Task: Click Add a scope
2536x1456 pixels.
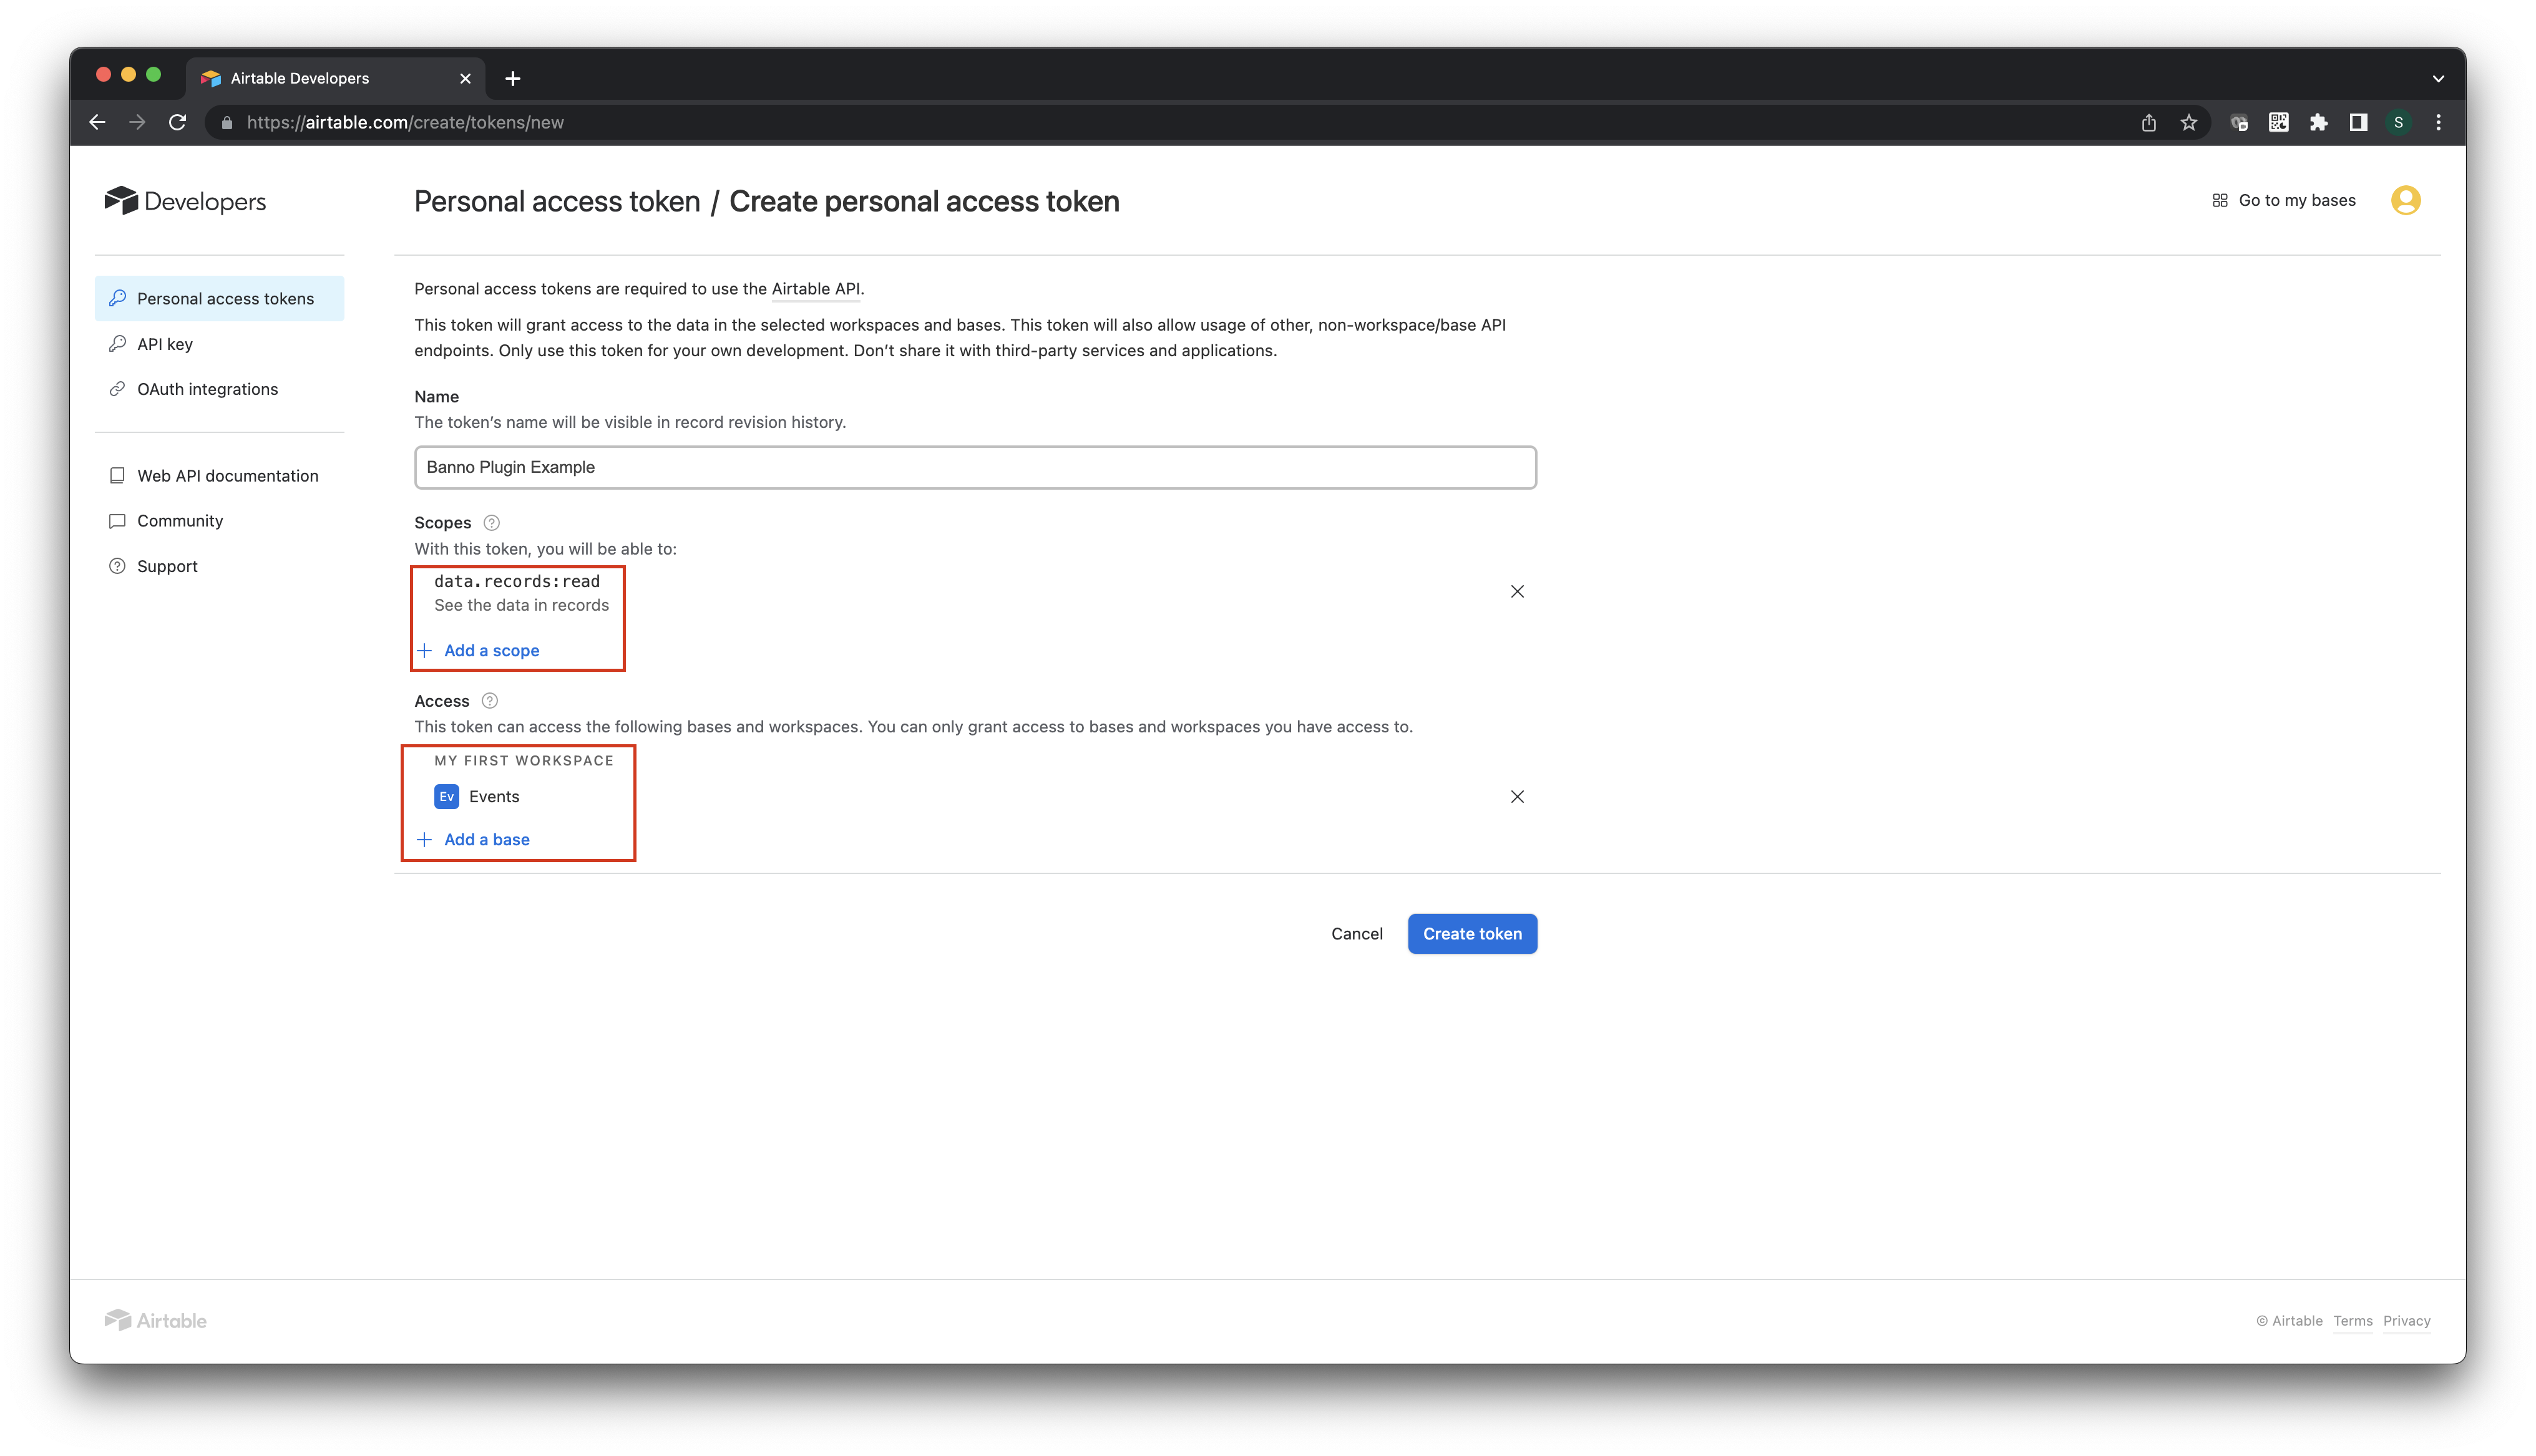Action: [478, 650]
